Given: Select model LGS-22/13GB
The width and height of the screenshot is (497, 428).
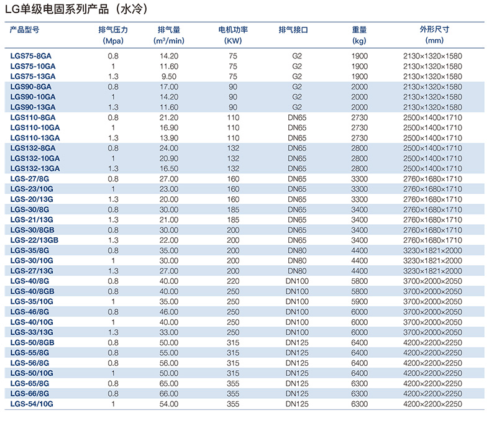Looking at the screenshot, I should (x=34, y=240).
